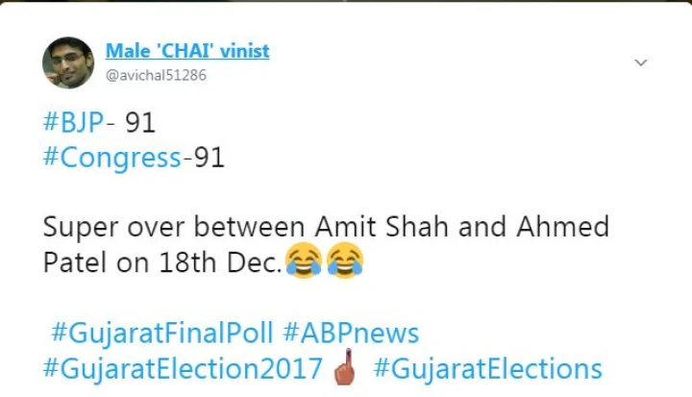Screen dimensions: 692x397
Task: Select the #GujaratElections hashtag
Action: click(487, 367)
